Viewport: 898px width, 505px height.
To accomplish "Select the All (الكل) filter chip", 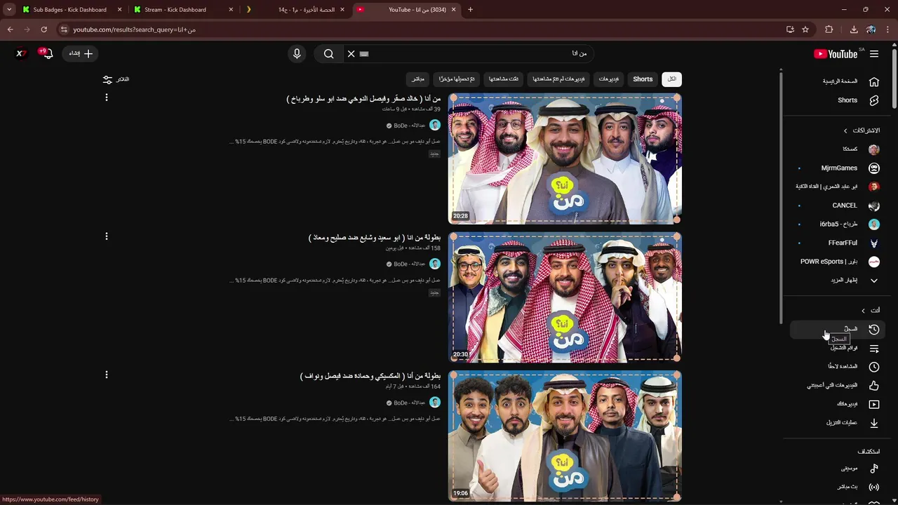I will point(671,79).
